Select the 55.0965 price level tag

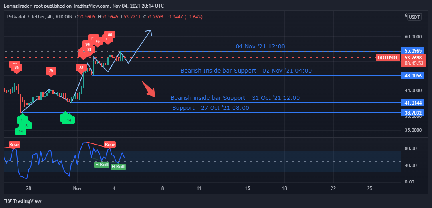coord(413,51)
